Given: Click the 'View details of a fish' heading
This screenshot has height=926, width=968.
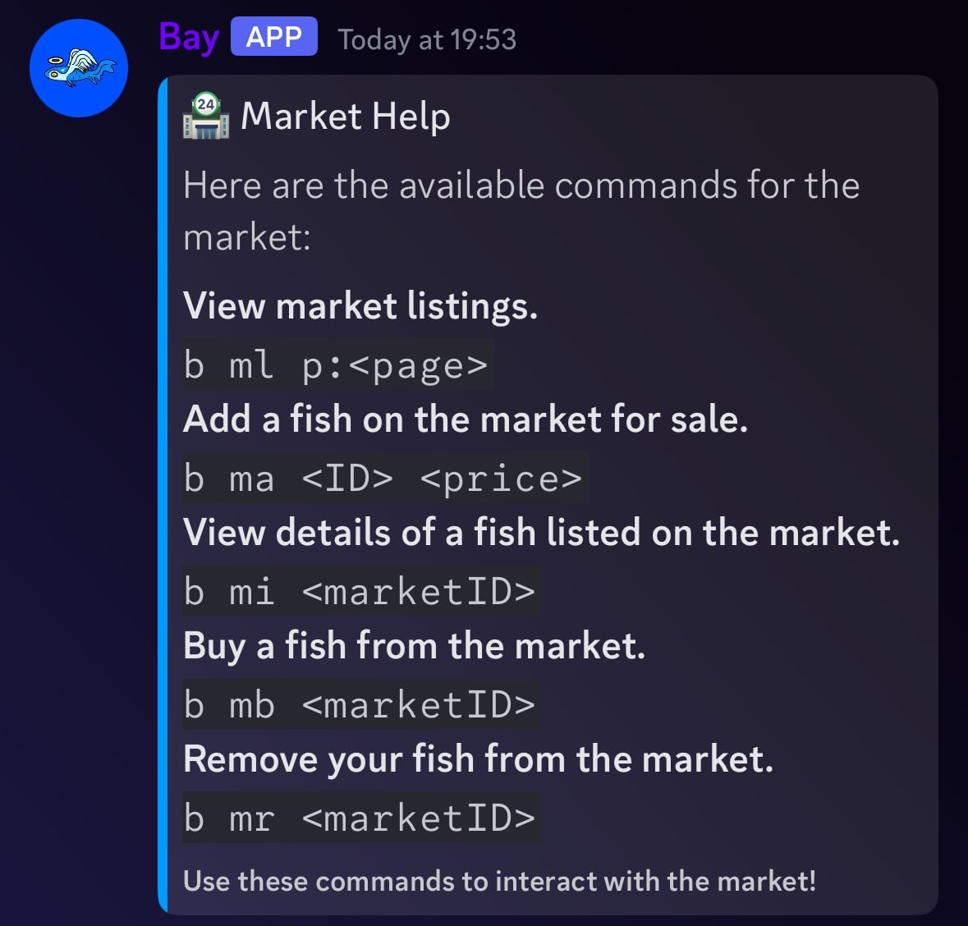Looking at the screenshot, I should tap(542, 532).
